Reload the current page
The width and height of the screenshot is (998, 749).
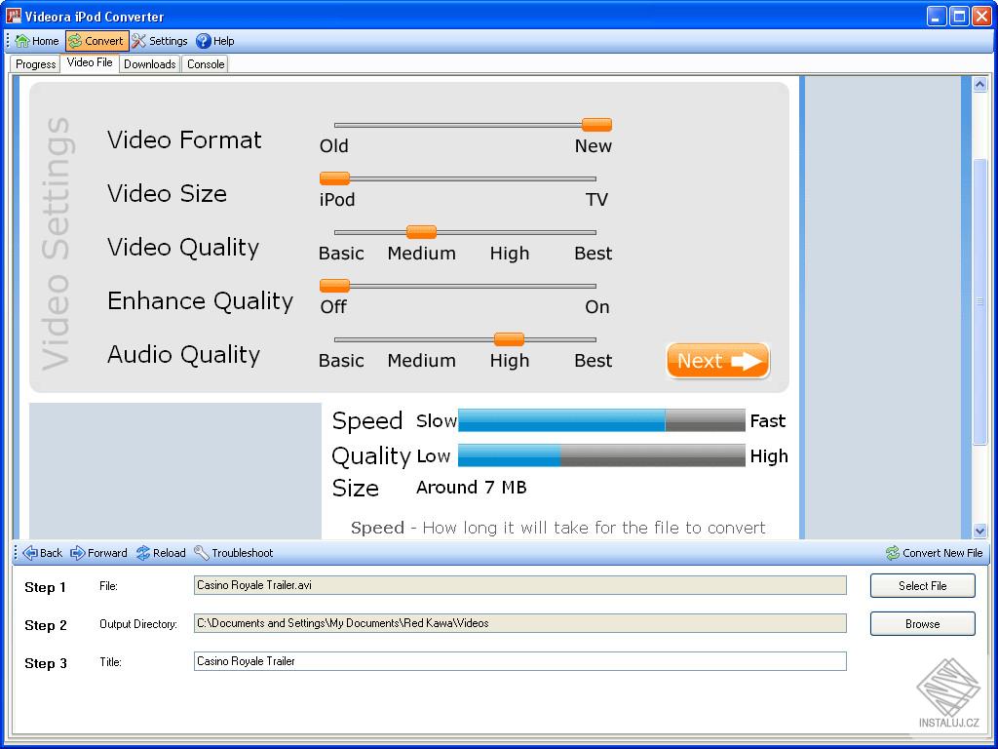tap(161, 553)
